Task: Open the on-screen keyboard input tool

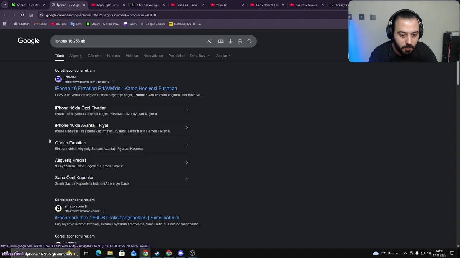Action: pyautogui.click(x=221, y=41)
